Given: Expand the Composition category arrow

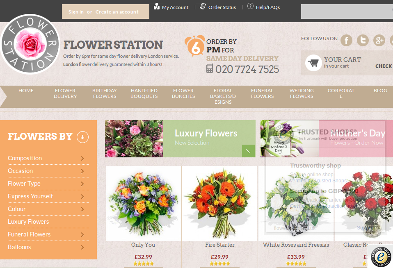Looking at the screenshot, I should pyautogui.click(x=82, y=158).
